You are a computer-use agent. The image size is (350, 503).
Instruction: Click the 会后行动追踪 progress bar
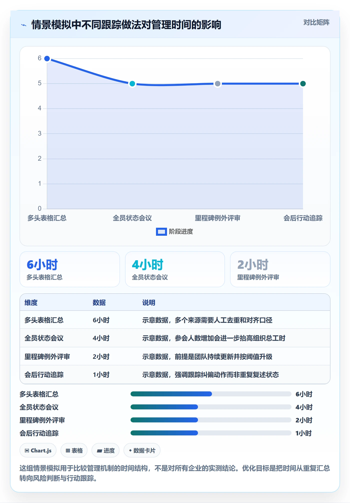coord(211,433)
